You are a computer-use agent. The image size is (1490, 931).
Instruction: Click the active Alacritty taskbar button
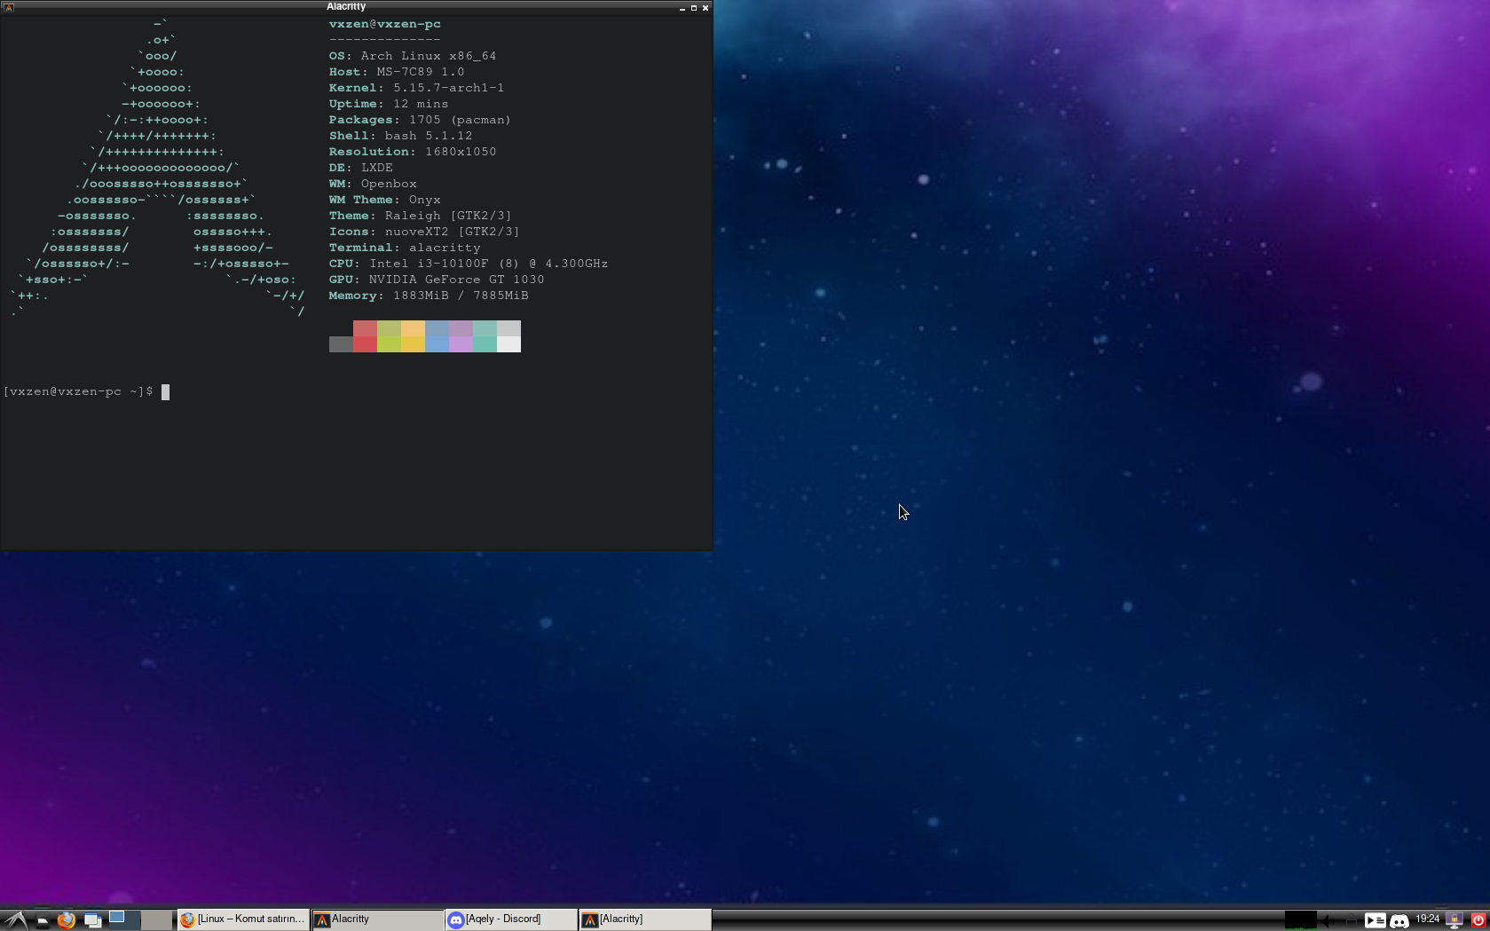[x=376, y=919]
